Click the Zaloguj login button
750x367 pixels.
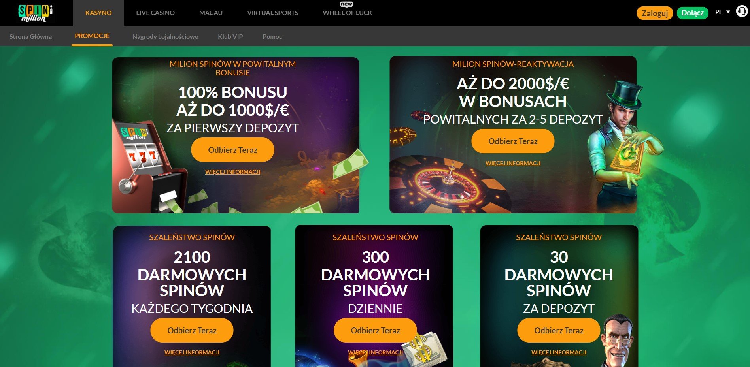(x=655, y=13)
